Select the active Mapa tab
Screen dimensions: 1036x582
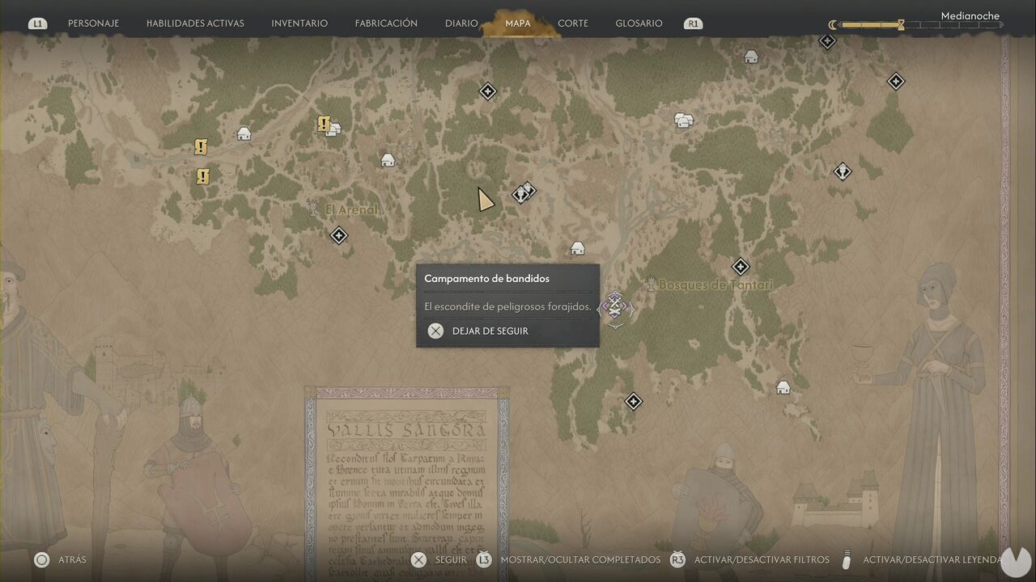coord(518,23)
